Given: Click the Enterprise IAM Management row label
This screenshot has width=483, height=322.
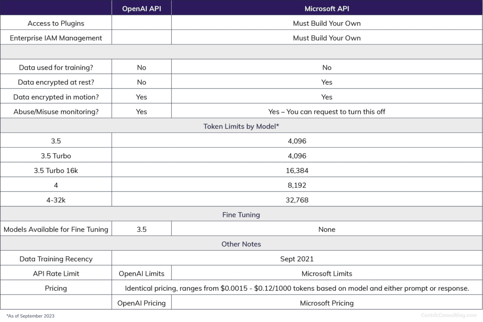Looking at the screenshot, I should [56, 38].
